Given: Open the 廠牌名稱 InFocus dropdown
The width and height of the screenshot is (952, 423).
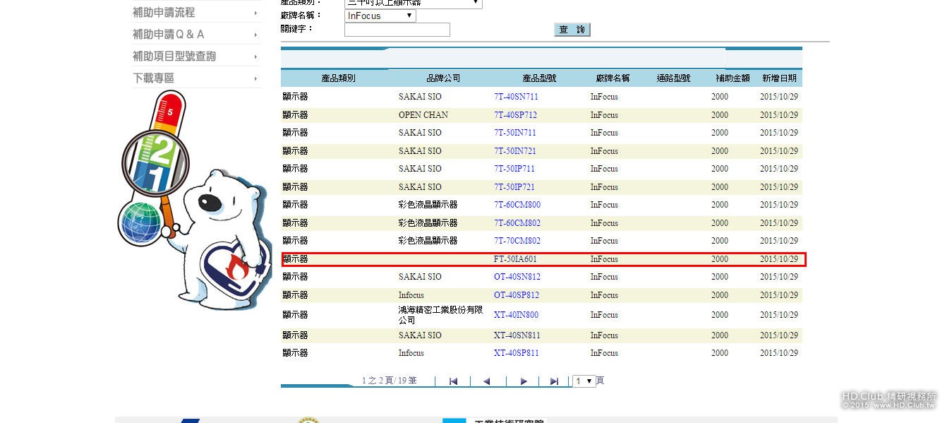Looking at the screenshot, I should point(380,16).
